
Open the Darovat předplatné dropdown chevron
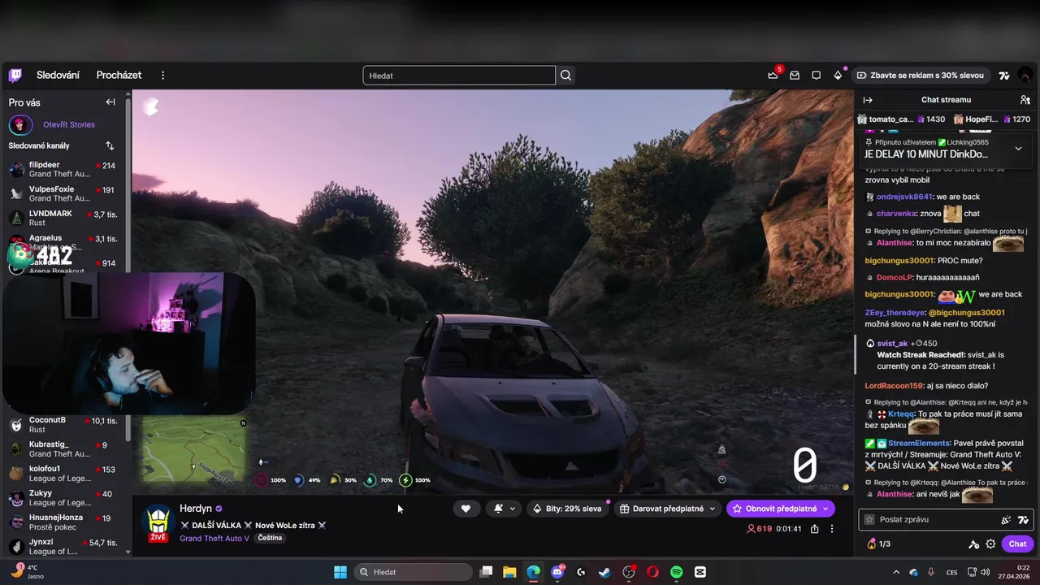(713, 509)
